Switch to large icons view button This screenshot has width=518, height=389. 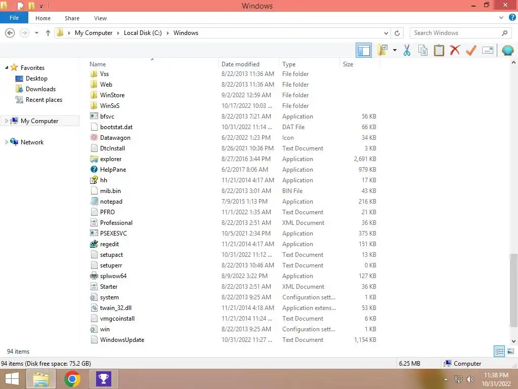pos(510,351)
